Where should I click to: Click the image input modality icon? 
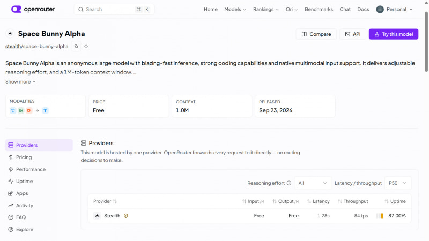pyautogui.click(x=21, y=110)
